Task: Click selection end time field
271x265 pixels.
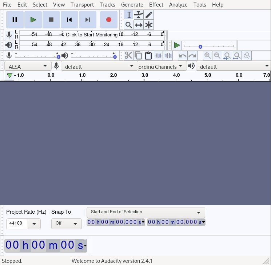Action: [175, 222]
